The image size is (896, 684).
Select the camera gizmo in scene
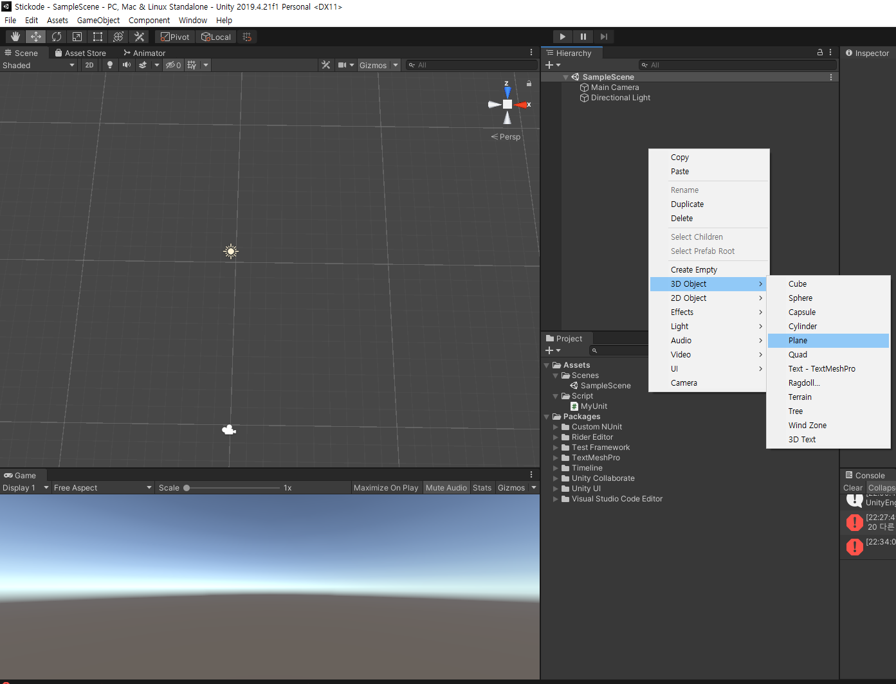(x=229, y=429)
